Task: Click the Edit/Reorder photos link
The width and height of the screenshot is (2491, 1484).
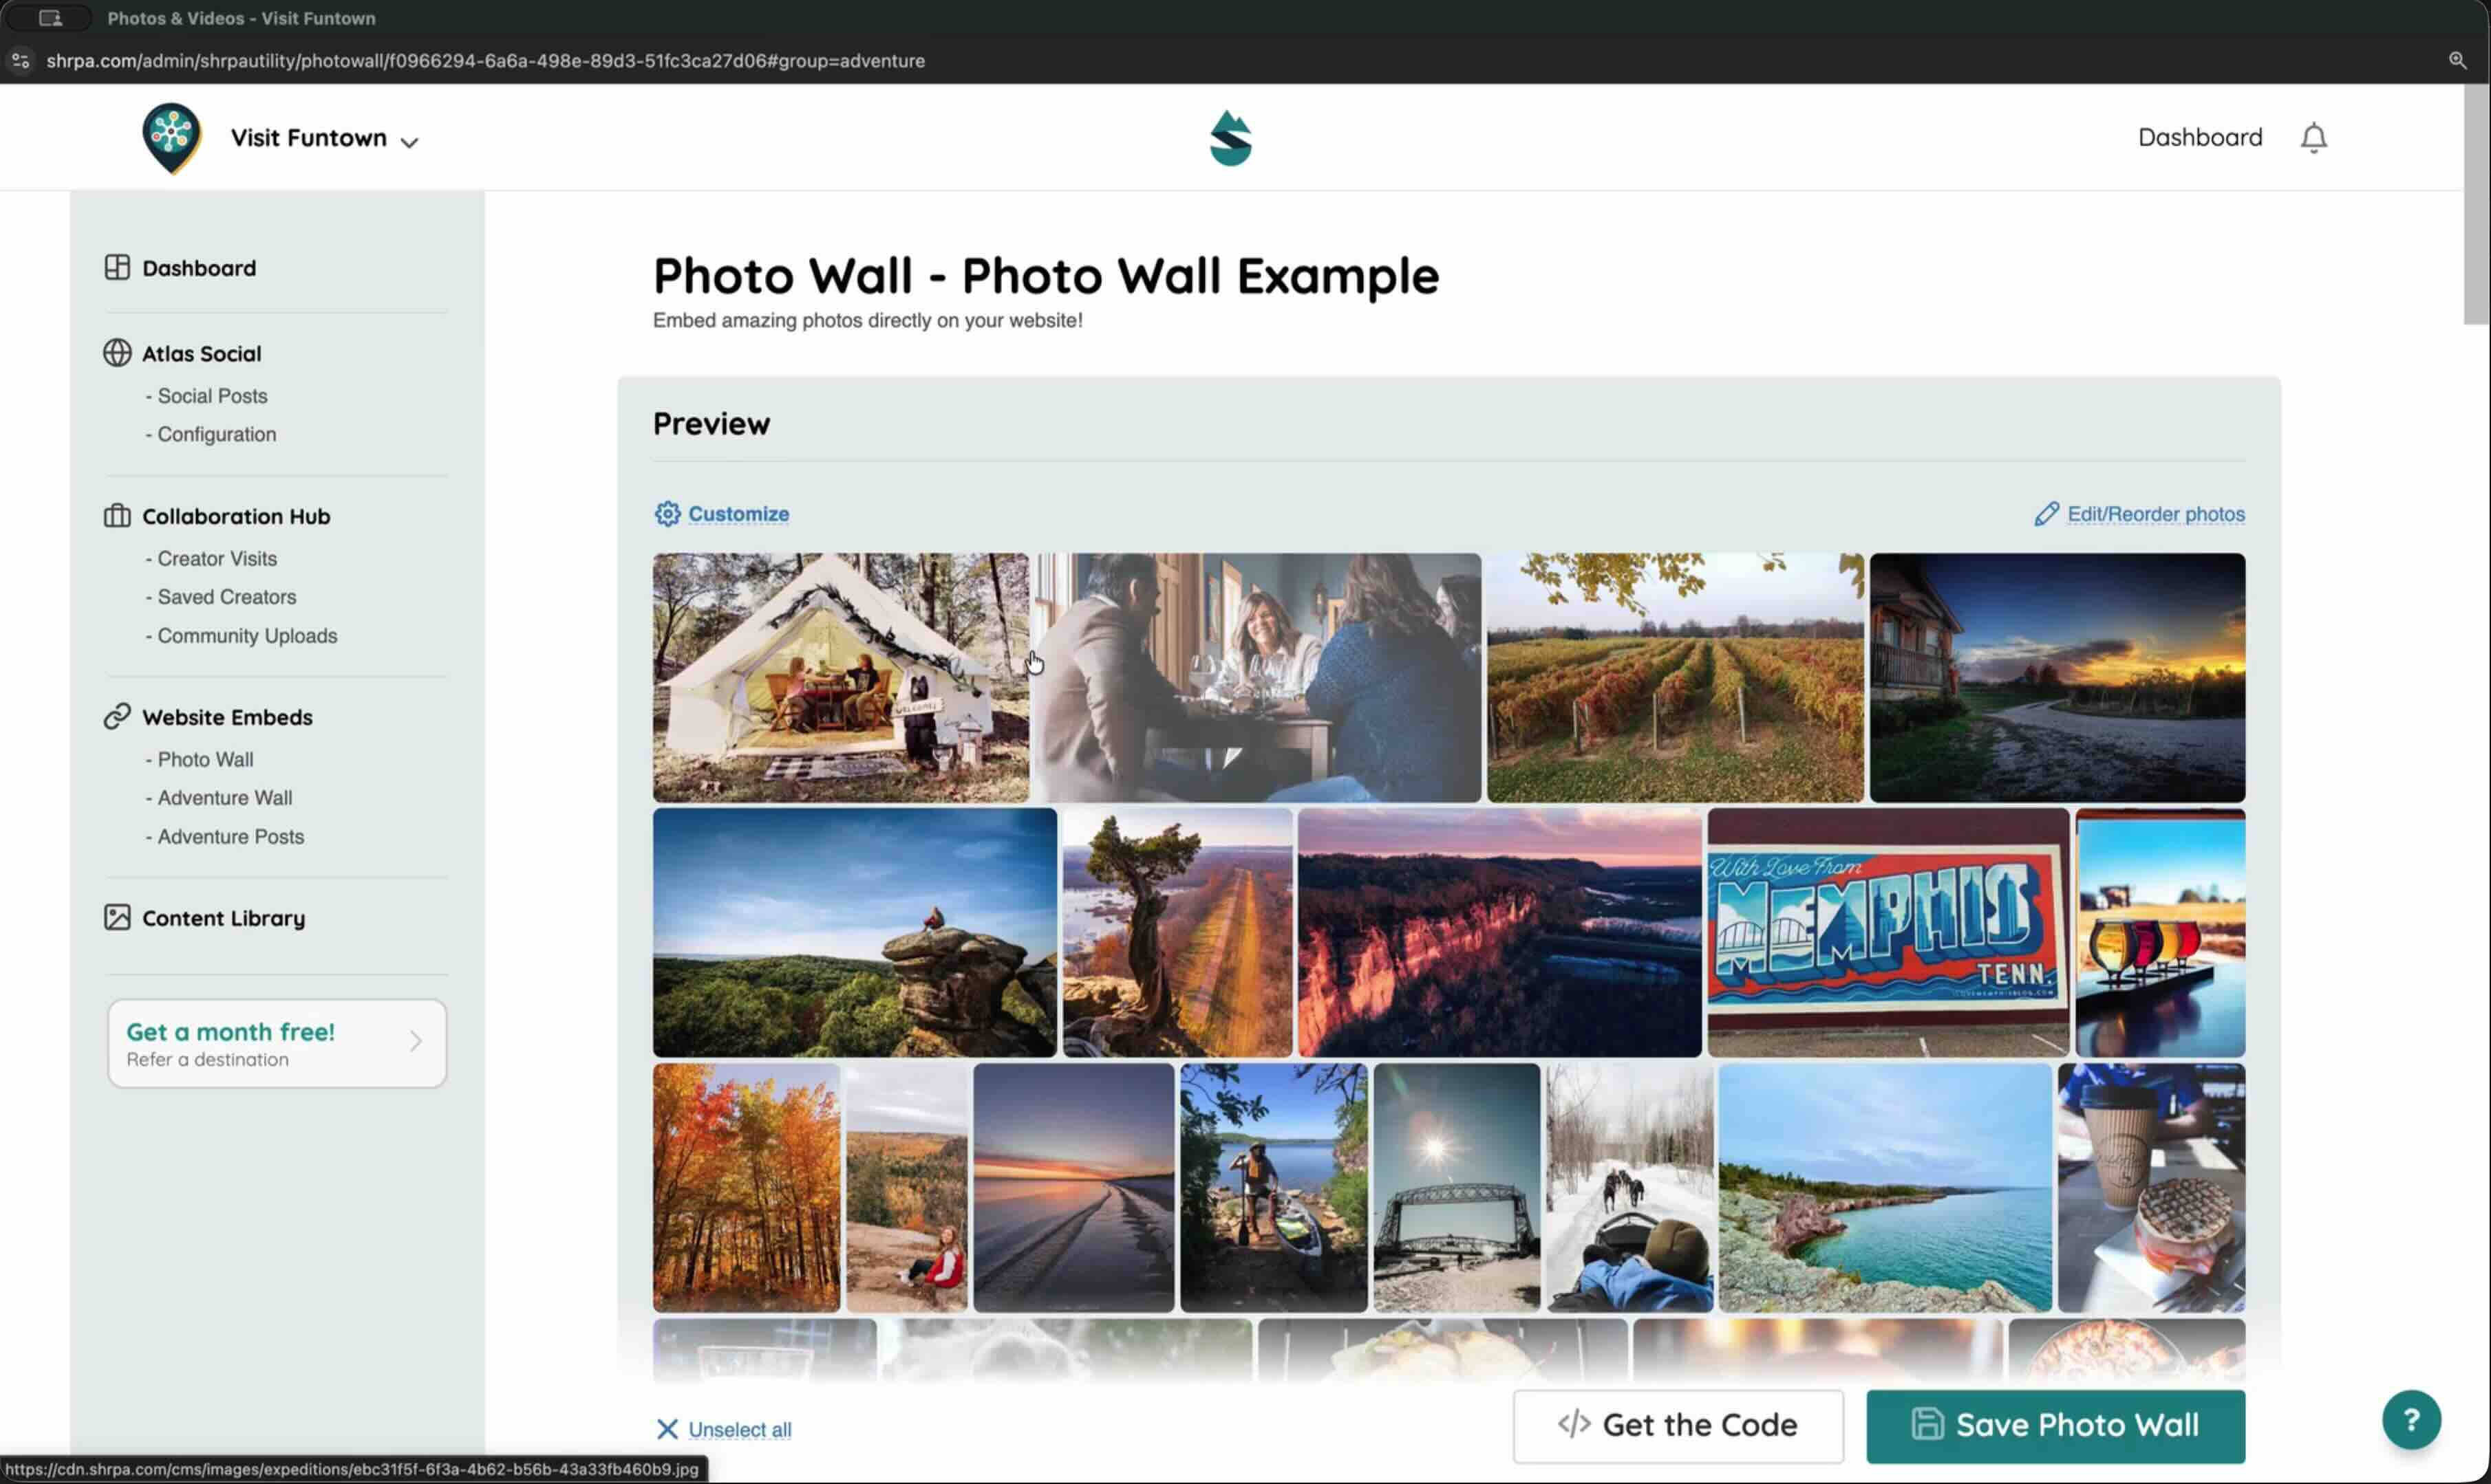Action: click(x=2156, y=513)
